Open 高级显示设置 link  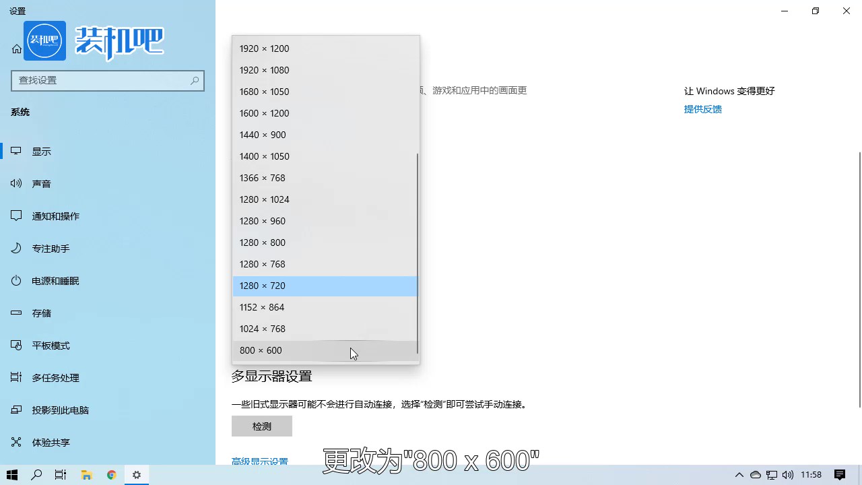pyautogui.click(x=260, y=461)
